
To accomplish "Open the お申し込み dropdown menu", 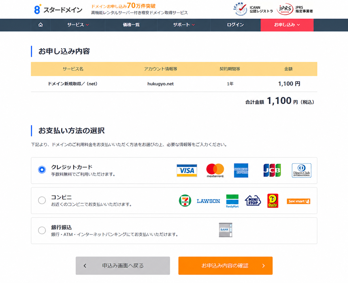I will coord(287,25).
